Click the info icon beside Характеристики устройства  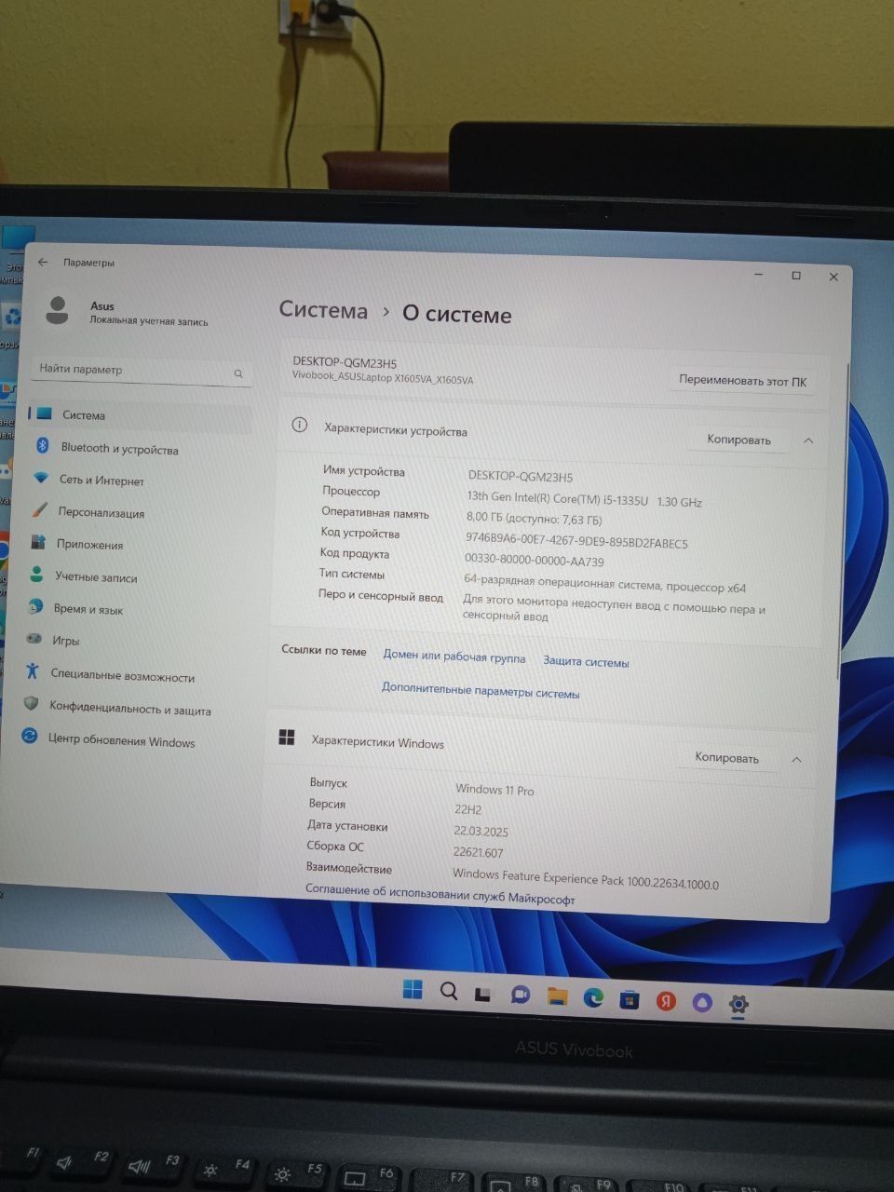coord(299,426)
